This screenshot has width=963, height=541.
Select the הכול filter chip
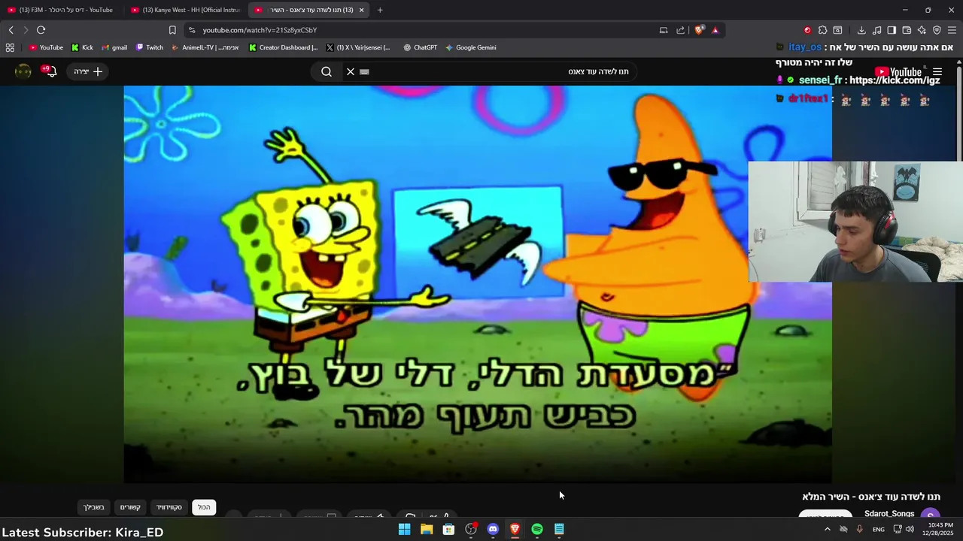pyautogui.click(x=204, y=507)
